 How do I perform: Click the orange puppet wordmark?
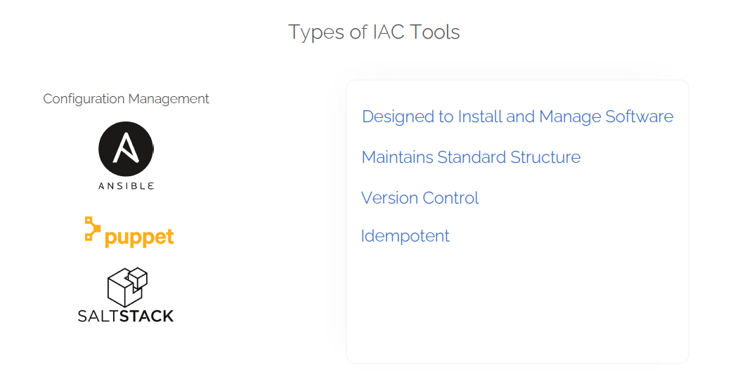click(x=139, y=237)
